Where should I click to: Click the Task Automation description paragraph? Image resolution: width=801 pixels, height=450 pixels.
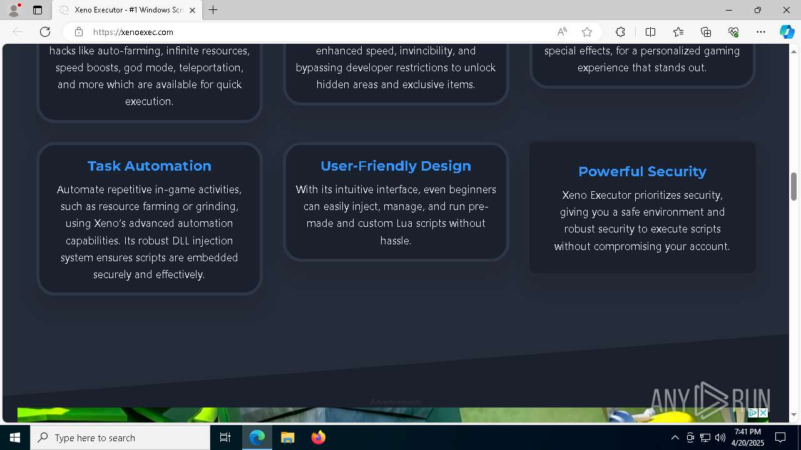tap(150, 232)
